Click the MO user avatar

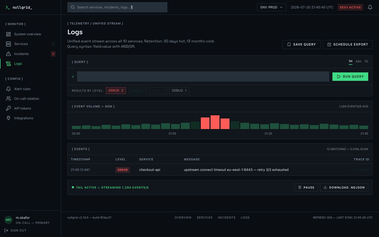[x=8, y=220]
